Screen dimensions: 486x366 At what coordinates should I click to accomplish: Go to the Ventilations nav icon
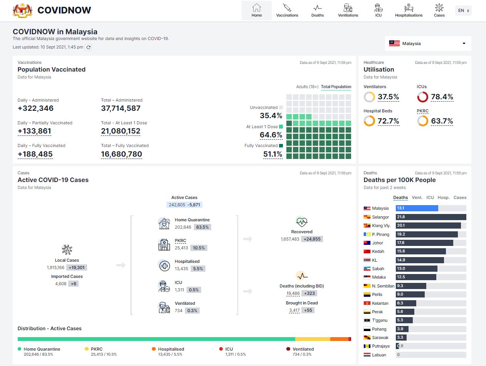click(x=348, y=8)
